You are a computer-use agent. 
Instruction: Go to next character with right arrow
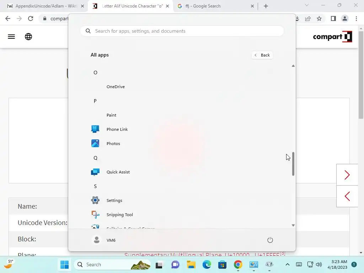(x=347, y=175)
